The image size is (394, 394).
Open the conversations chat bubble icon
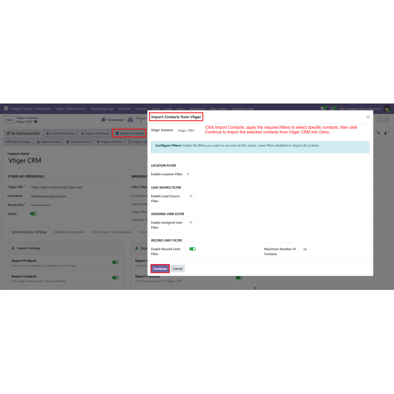point(323,108)
